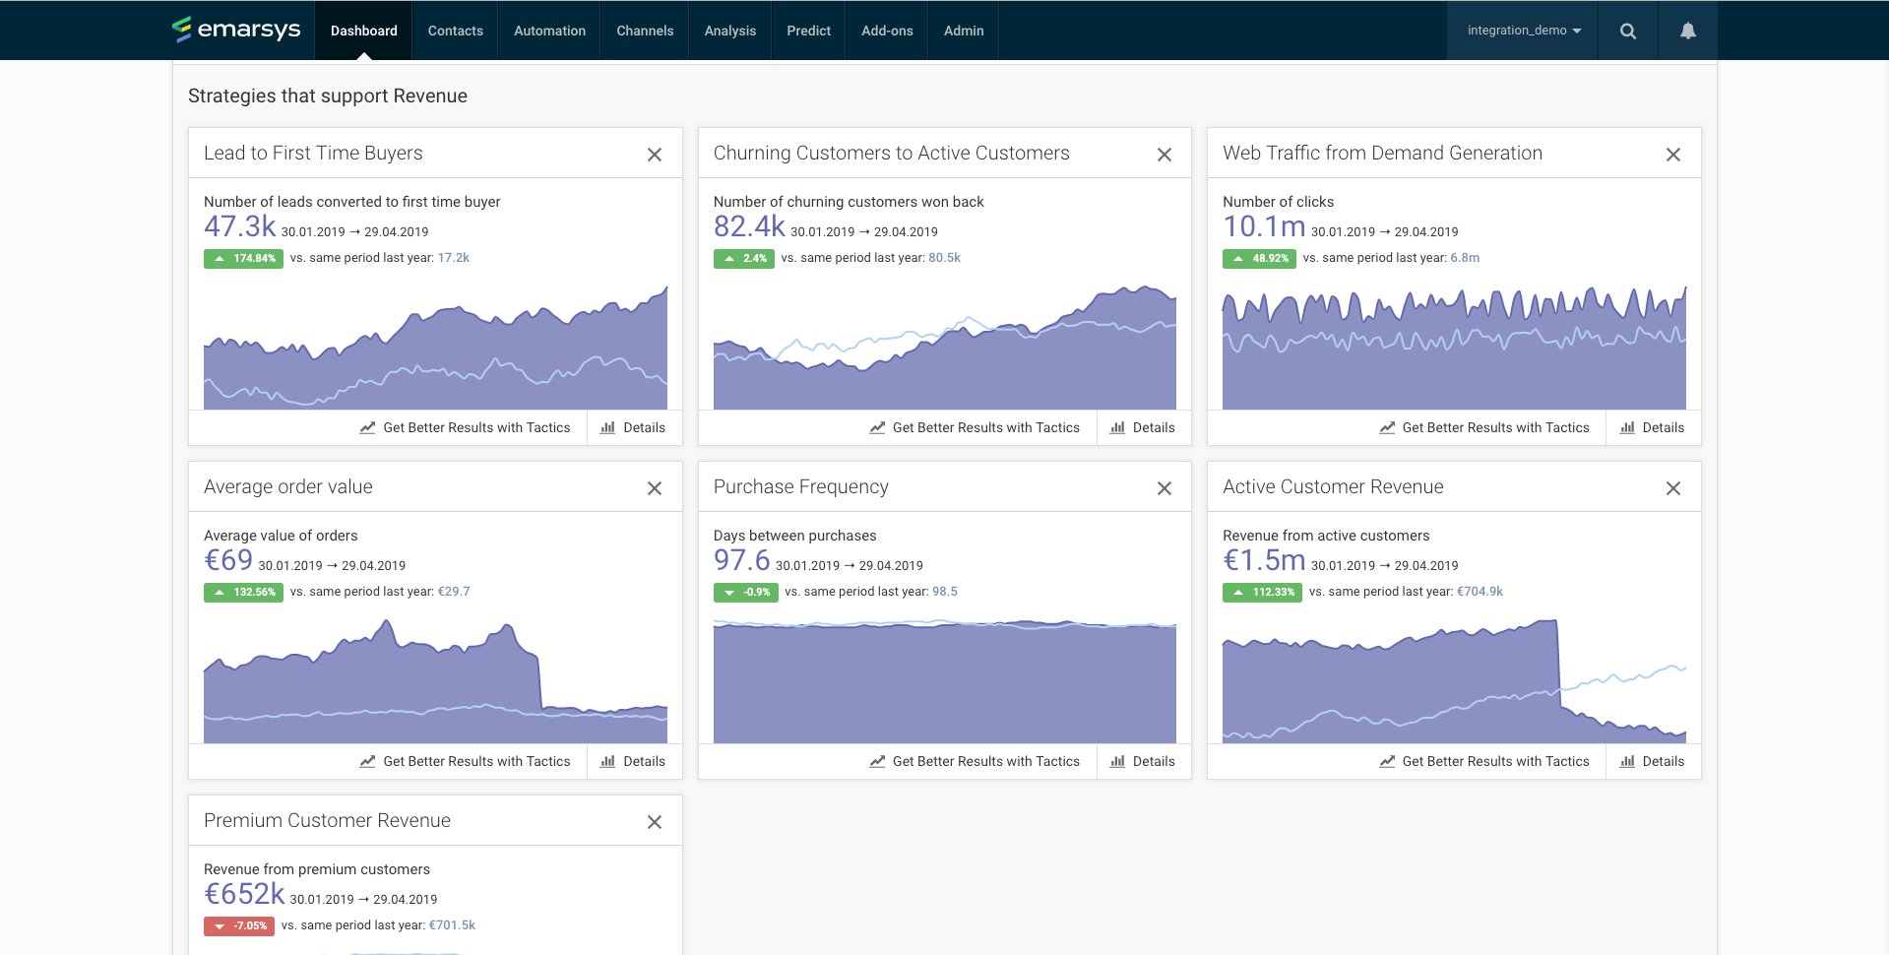Click the Emarsys logo
Image resolution: width=1889 pixels, height=955 pixels.
click(237, 30)
